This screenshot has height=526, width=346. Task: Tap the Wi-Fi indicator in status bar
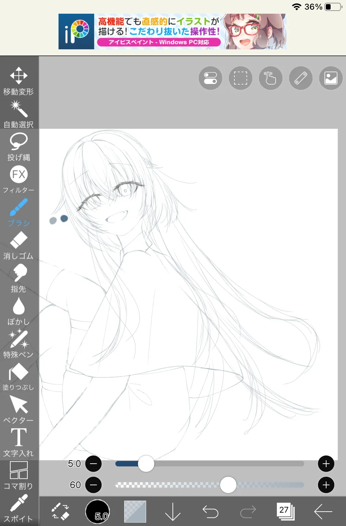[x=296, y=7]
